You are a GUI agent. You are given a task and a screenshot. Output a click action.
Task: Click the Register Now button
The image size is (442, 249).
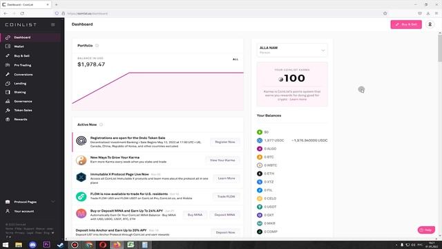coord(225,142)
